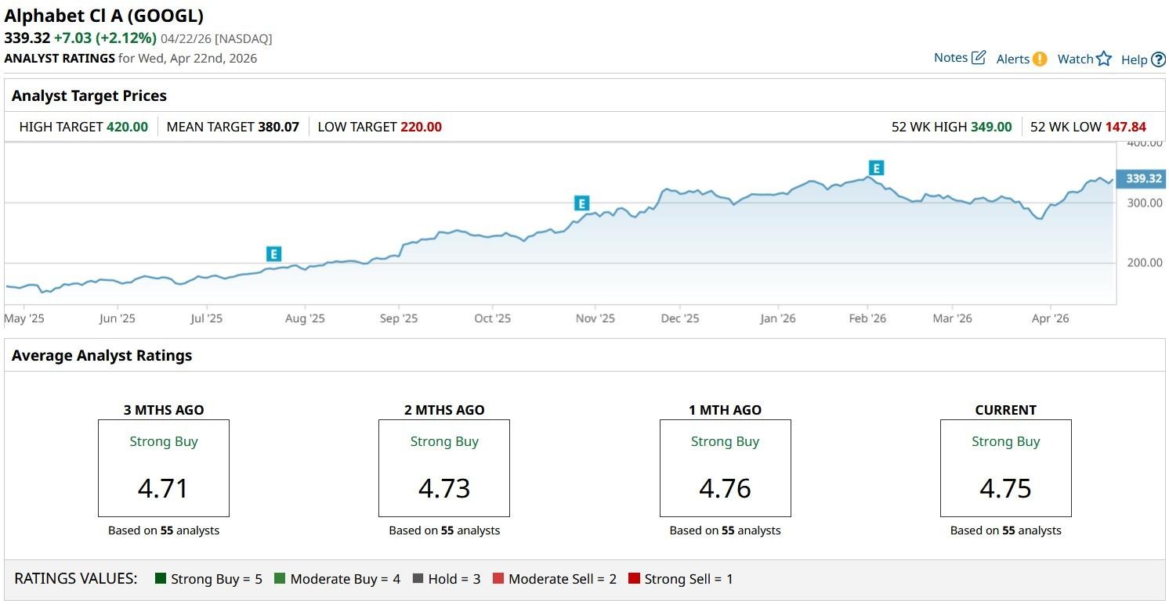Click the Strong Sell red swatch
Viewport: 1169px width, 604px height.
[634, 579]
